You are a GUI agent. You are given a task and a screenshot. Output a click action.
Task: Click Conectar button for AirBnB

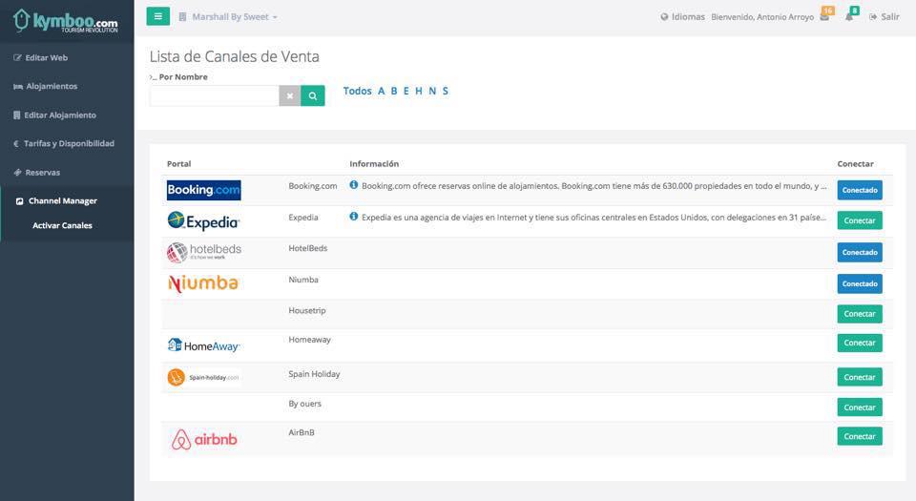coord(860,437)
